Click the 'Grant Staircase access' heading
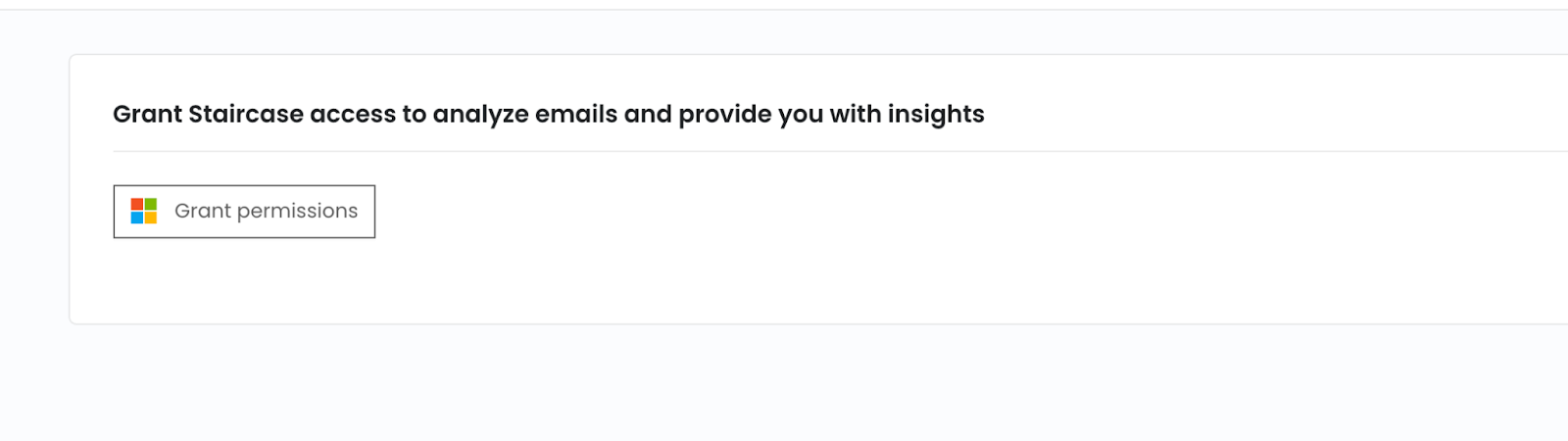 549,115
